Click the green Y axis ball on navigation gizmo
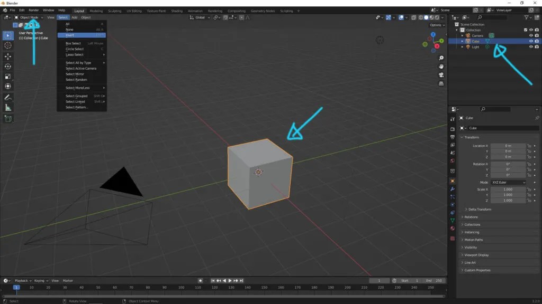Image resolution: width=542 pixels, height=304 pixels. (442, 41)
